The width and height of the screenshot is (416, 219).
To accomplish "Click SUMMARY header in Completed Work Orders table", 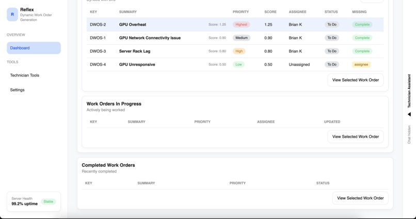I will click(146, 183).
